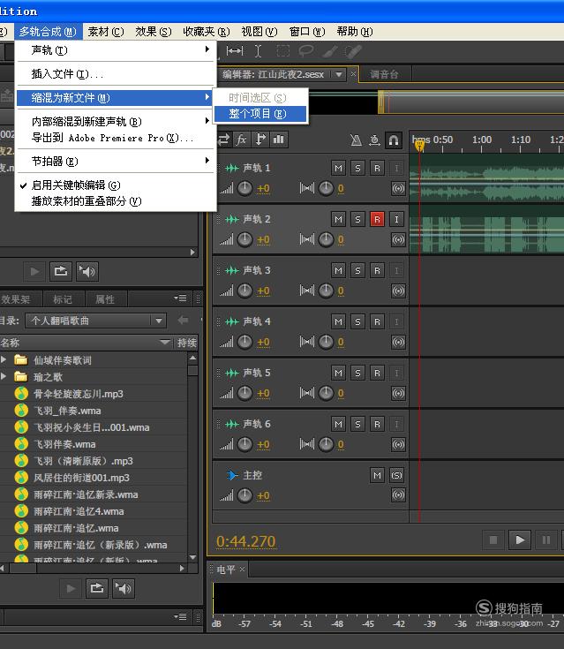Click the files panel loop playback icon

pyautogui.click(x=61, y=272)
